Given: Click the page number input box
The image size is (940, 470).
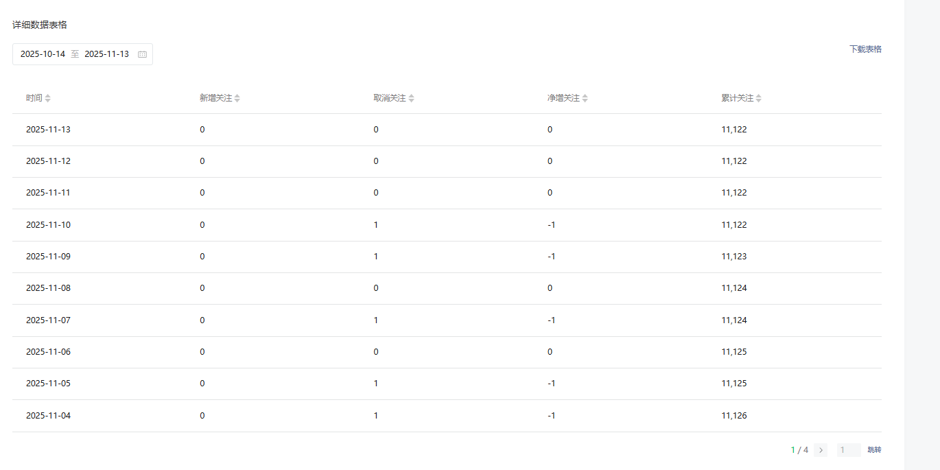Looking at the screenshot, I should click(x=848, y=450).
